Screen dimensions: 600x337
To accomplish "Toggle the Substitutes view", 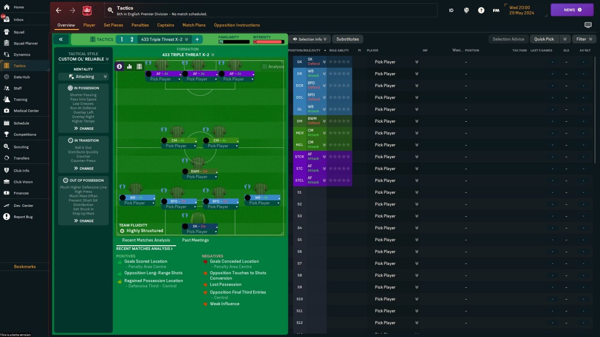I will (347, 39).
